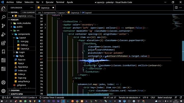Open Selección menu

coord(29,2)
